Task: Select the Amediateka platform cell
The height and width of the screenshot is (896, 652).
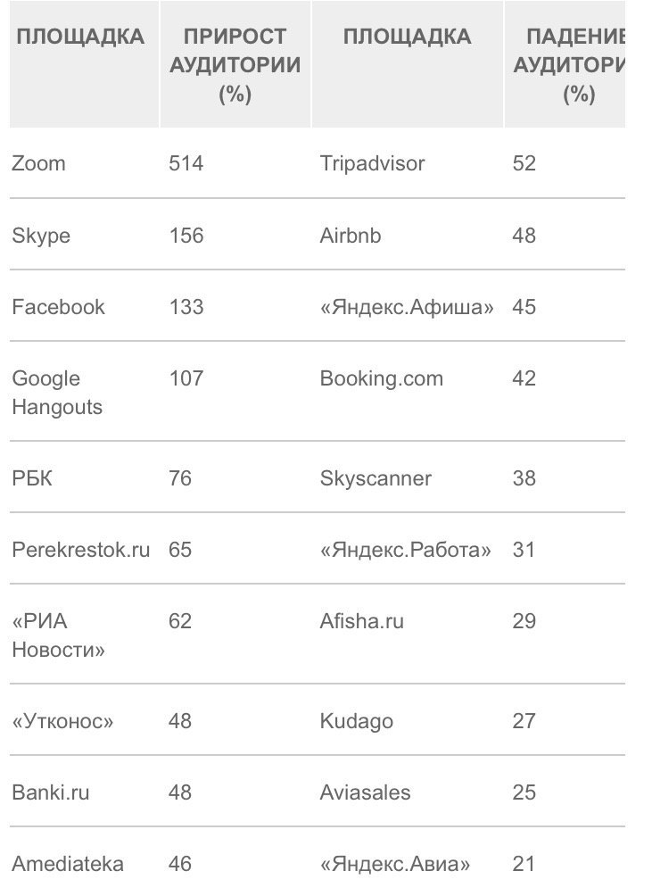Action: (x=68, y=864)
